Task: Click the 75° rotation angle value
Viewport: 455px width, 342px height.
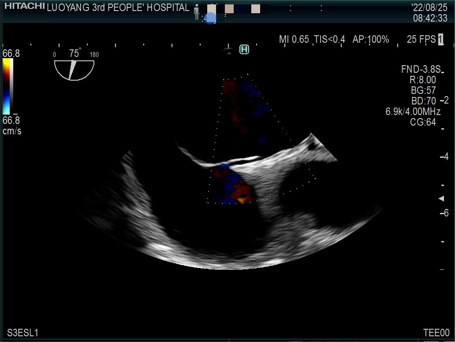Action: coord(74,53)
